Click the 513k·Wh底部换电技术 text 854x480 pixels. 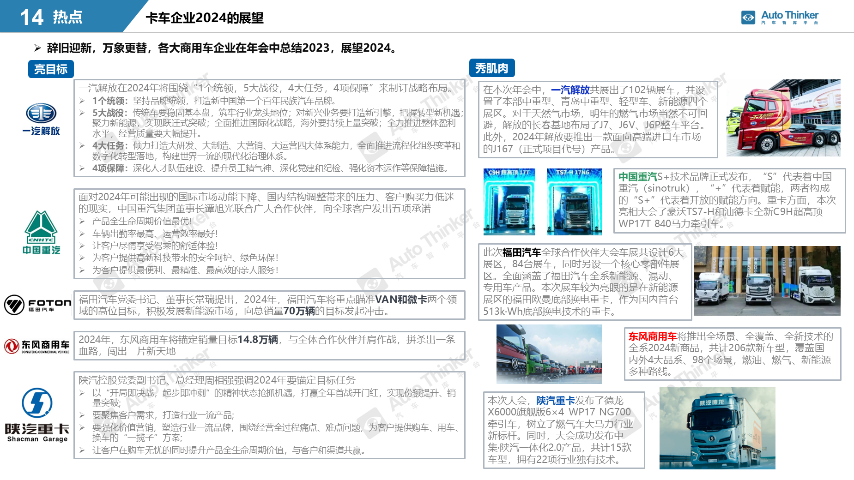(x=536, y=312)
